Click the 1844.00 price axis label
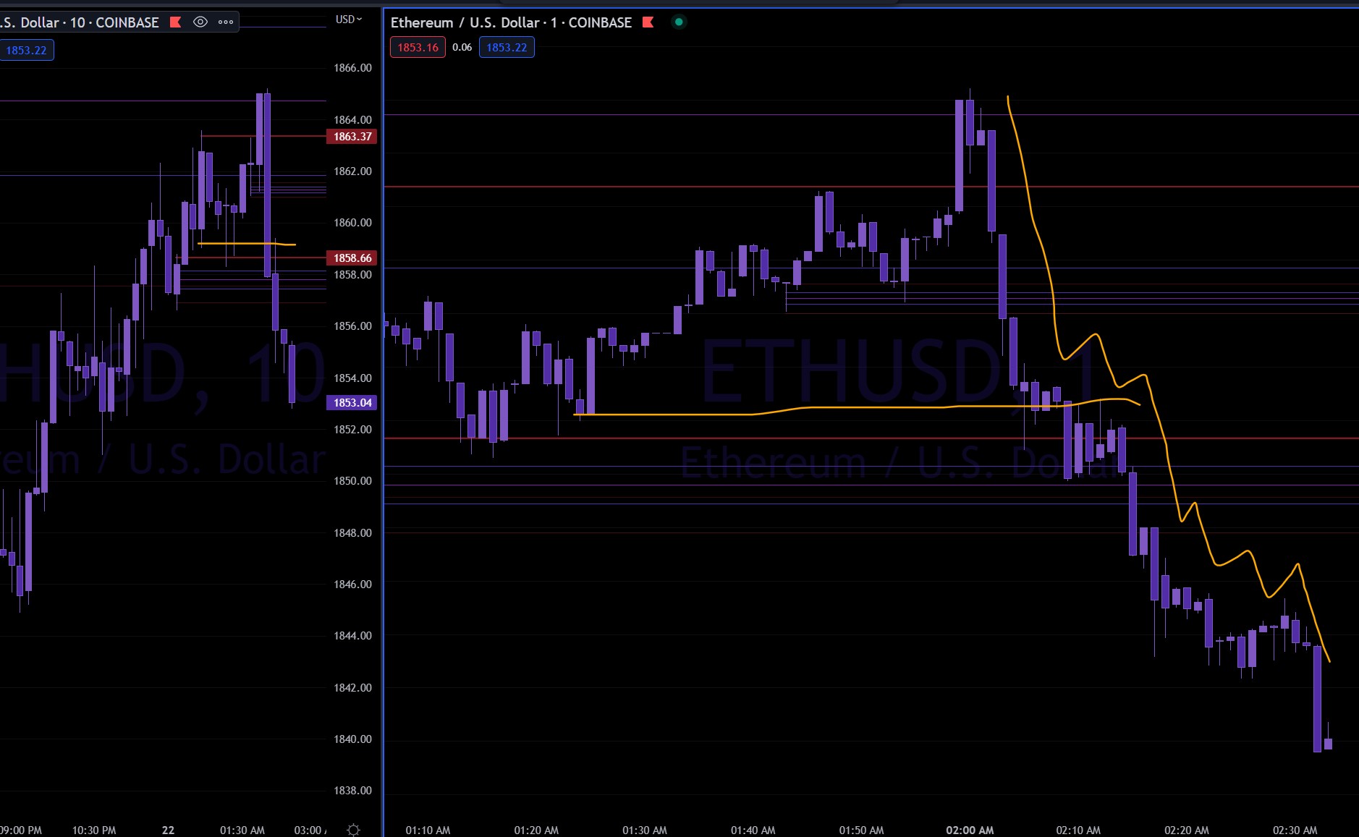 (352, 636)
